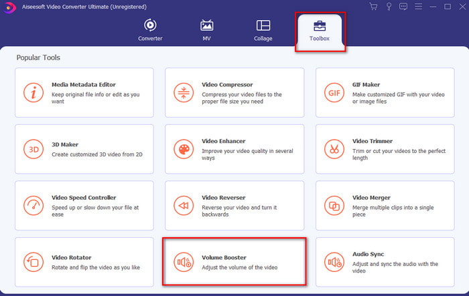Click 'Keep original file info or edit' description
The height and width of the screenshot is (296, 469).
(x=95, y=98)
